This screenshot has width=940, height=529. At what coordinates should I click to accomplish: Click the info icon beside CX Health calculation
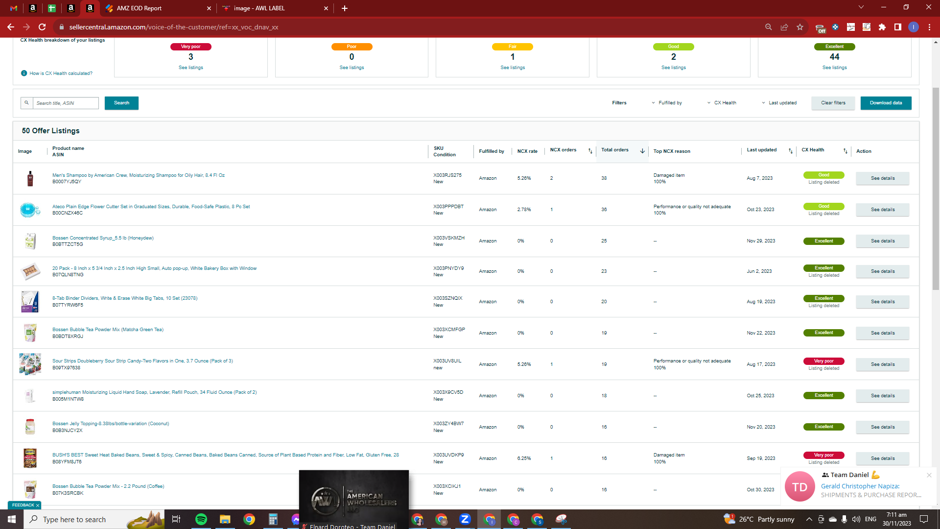point(24,73)
